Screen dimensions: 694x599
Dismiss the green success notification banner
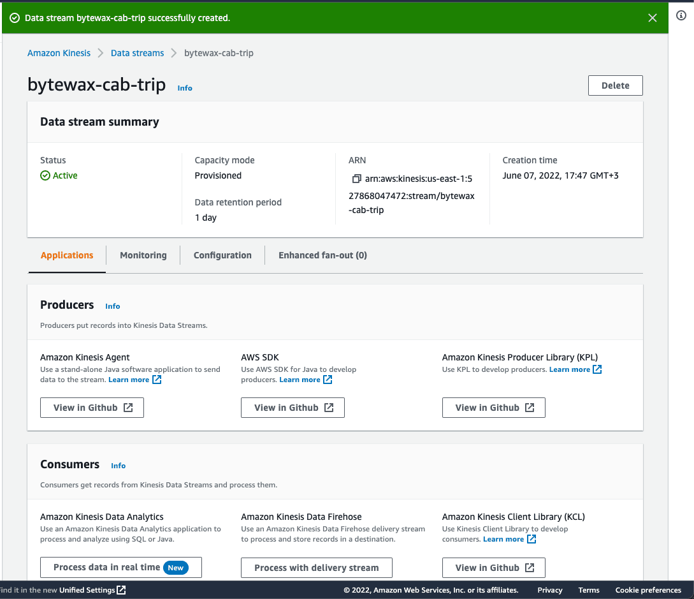tap(652, 18)
